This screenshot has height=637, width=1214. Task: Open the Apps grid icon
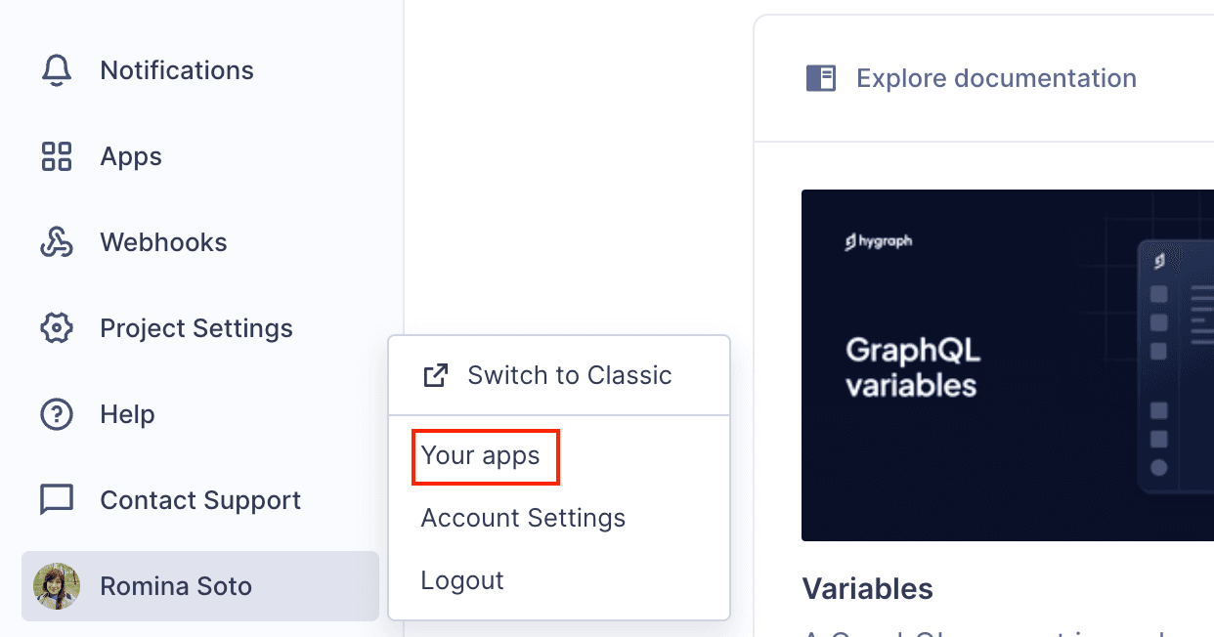point(57,156)
